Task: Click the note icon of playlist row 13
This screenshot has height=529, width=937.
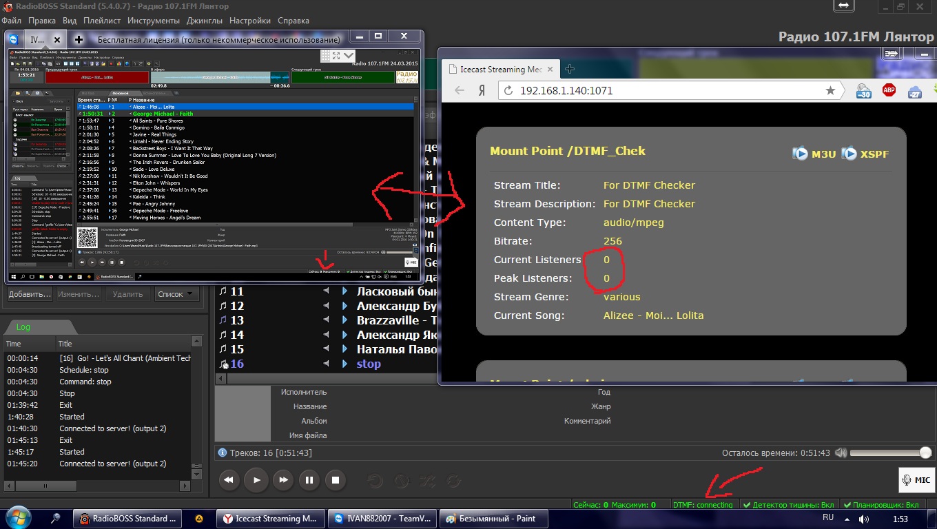Action: tap(223, 320)
